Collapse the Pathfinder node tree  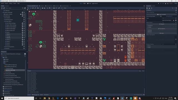[x=3, y=16]
